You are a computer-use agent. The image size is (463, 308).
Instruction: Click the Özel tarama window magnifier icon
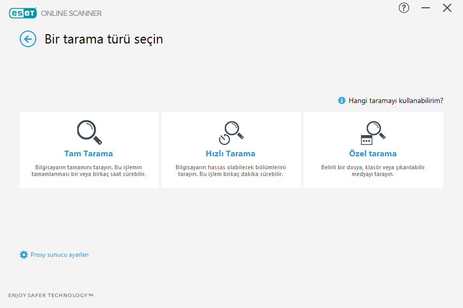[x=373, y=133]
